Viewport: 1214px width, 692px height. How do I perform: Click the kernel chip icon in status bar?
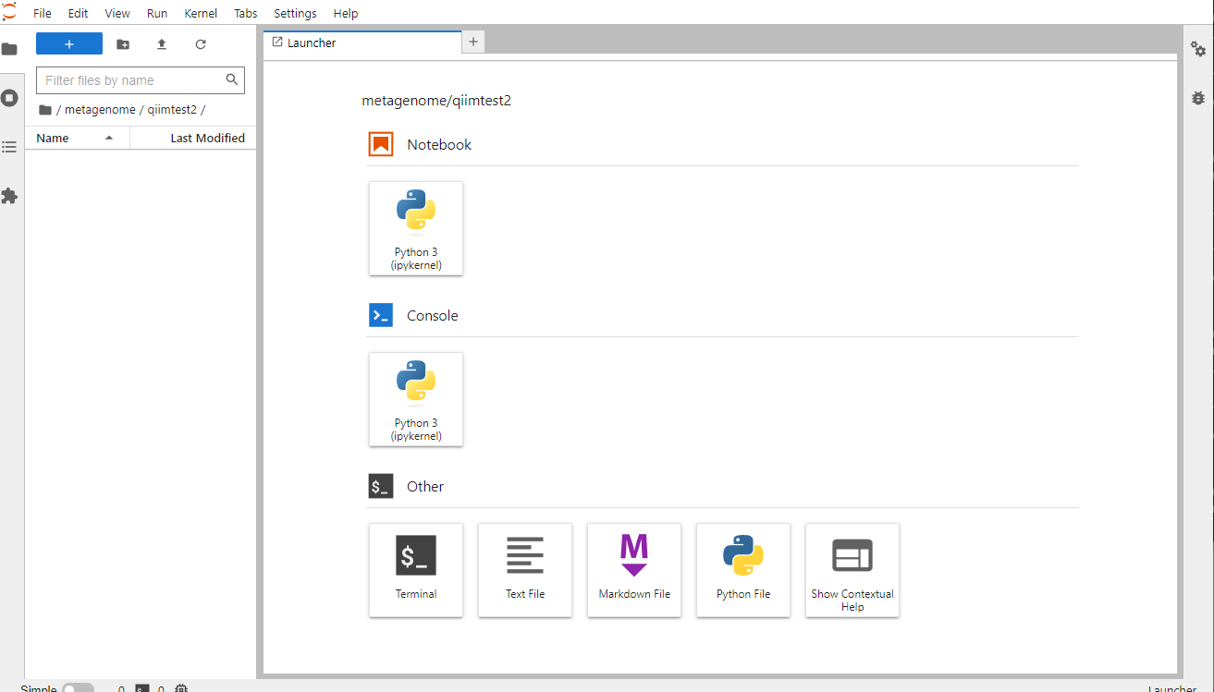[181, 688]
